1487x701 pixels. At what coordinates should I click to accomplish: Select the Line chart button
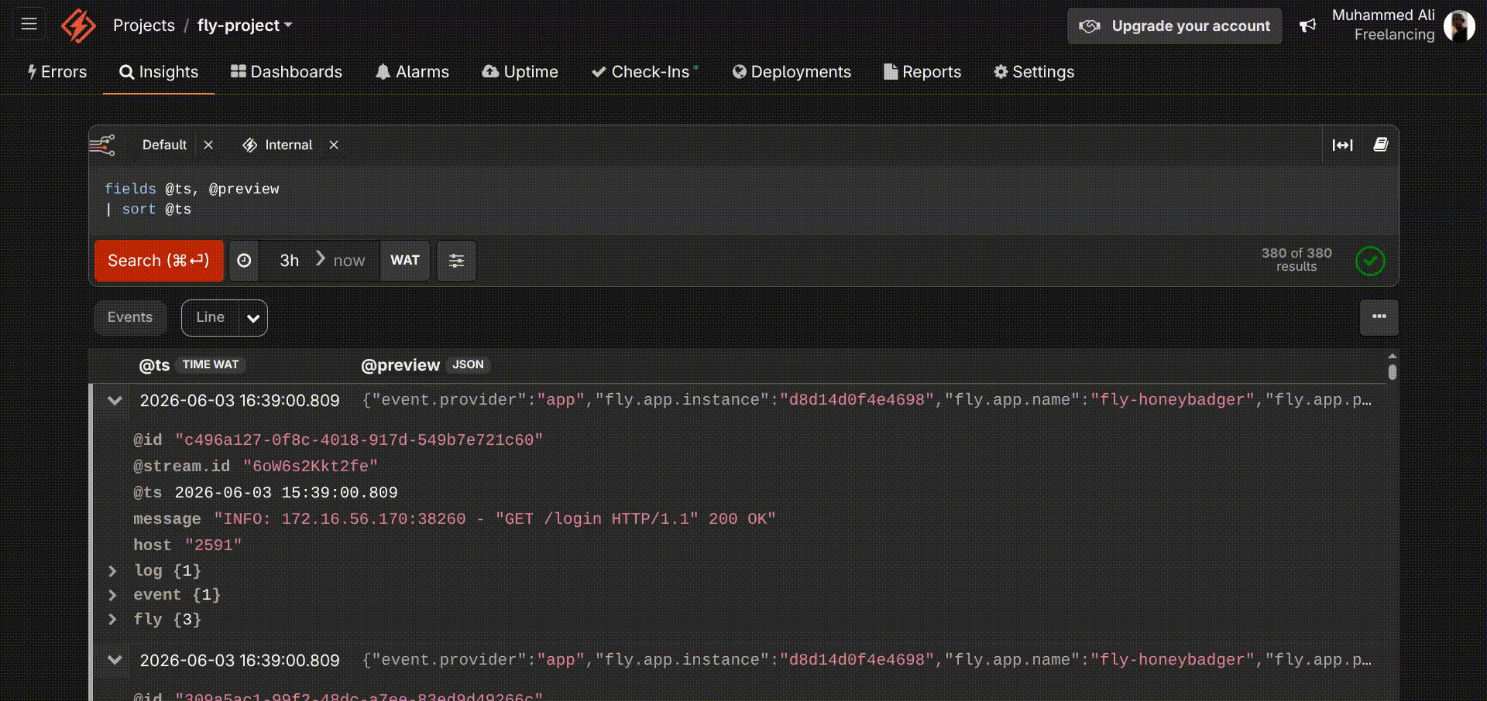[x=210, y=317]
